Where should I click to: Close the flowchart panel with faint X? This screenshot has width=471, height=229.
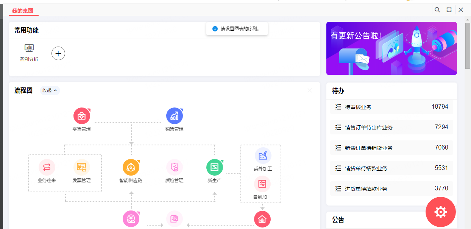310,90
